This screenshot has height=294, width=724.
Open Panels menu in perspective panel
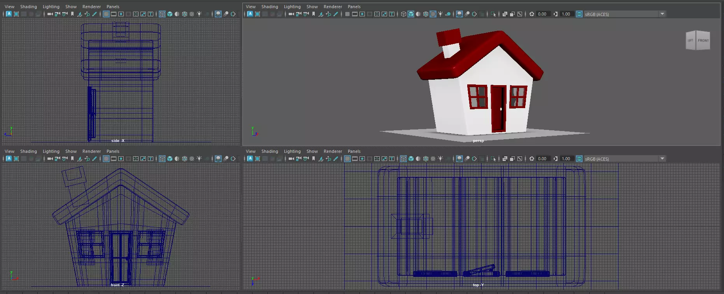[354, 7]
